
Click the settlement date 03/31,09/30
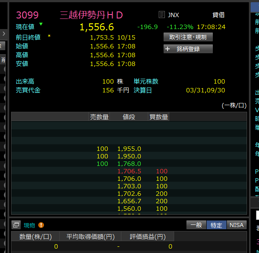click(205, 90)
